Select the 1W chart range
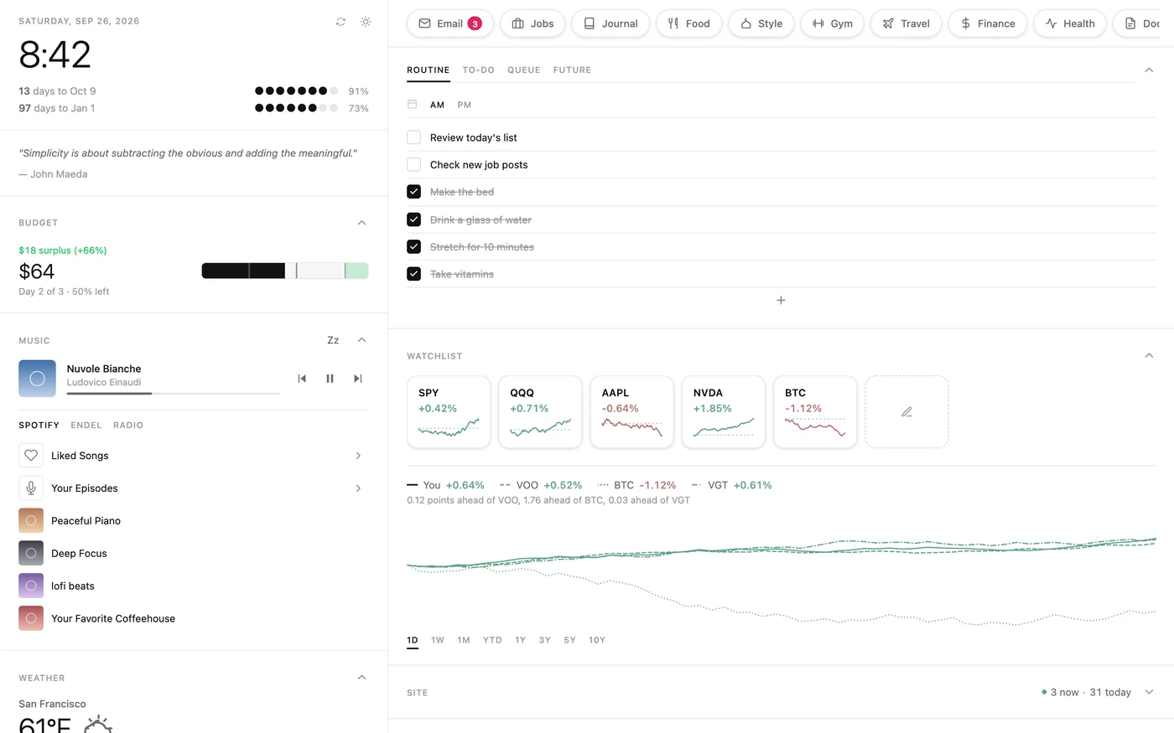Viewport: 1174px width, 733px height. [438, 640]
